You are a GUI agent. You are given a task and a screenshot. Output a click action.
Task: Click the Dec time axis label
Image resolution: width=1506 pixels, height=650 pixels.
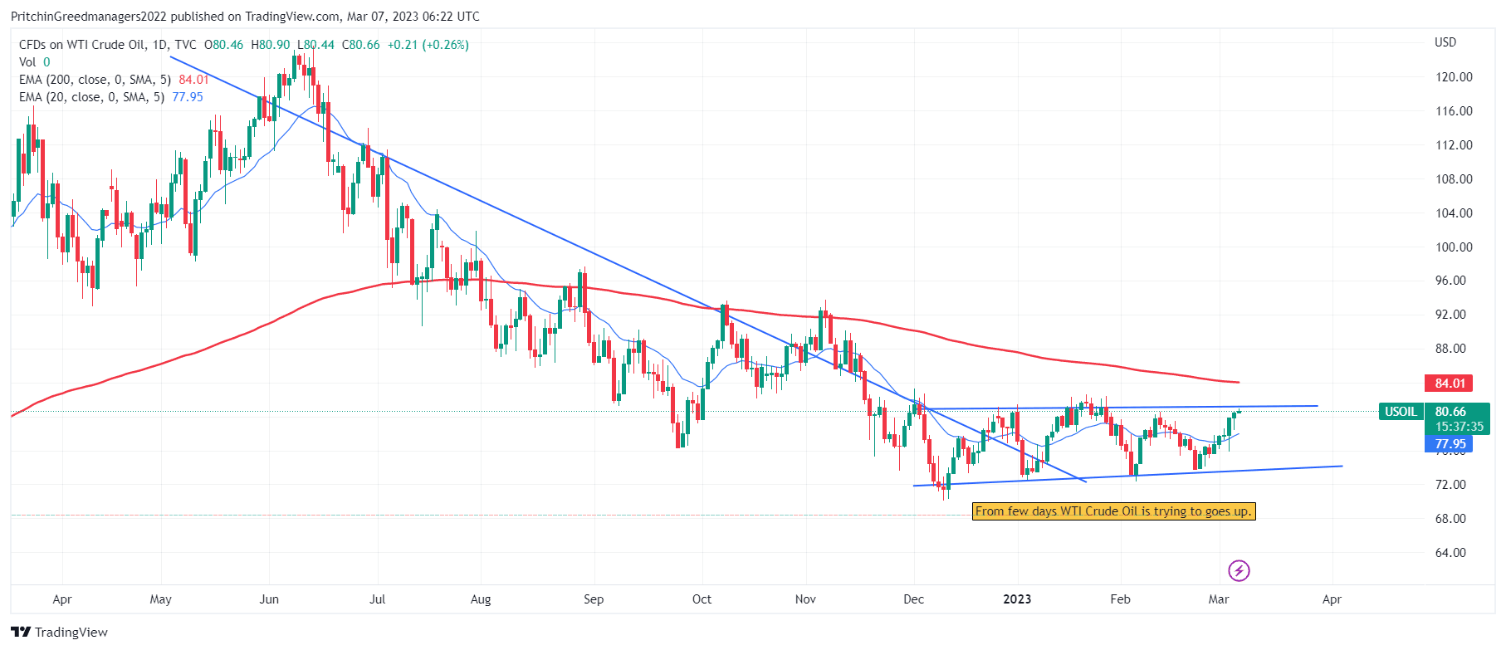coord(913,599)
